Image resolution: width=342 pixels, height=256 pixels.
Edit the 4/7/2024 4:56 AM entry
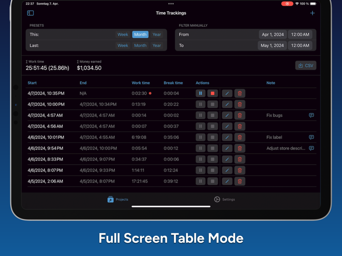[227, 126]
